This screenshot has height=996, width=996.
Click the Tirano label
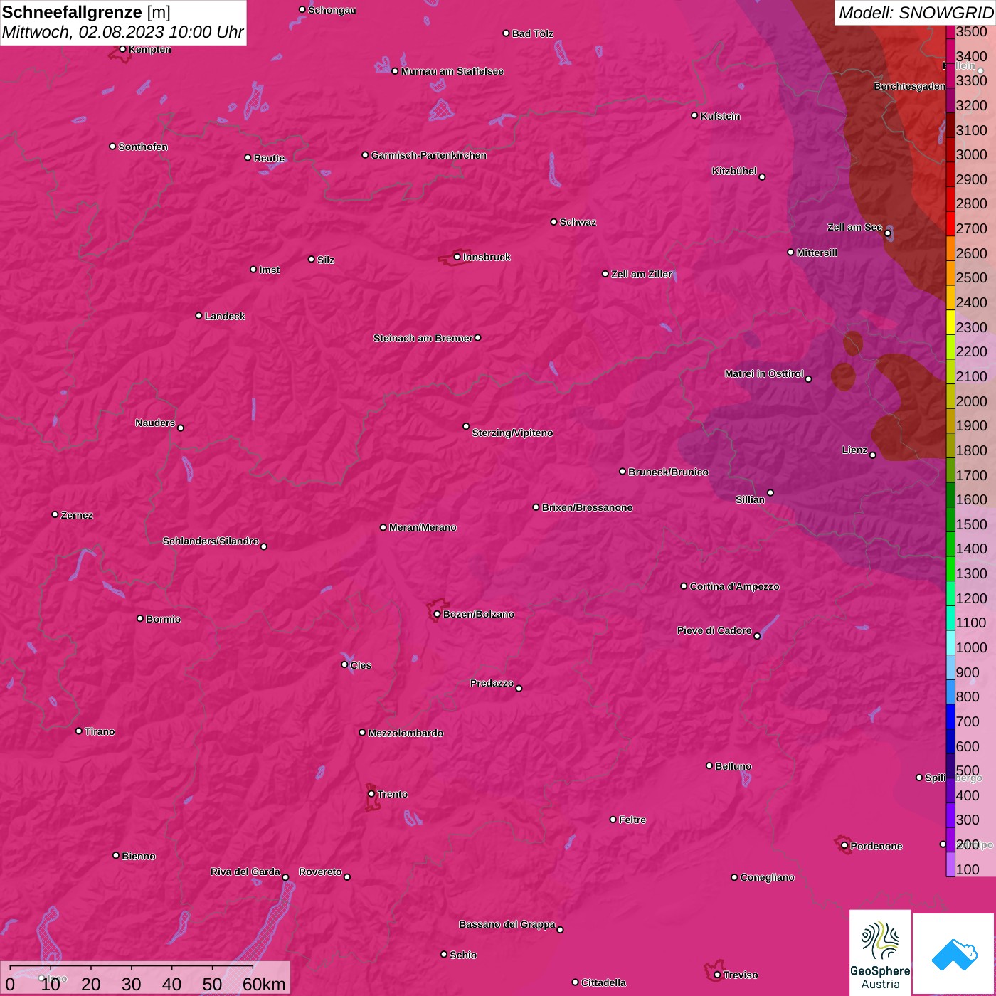click(100, 731)
